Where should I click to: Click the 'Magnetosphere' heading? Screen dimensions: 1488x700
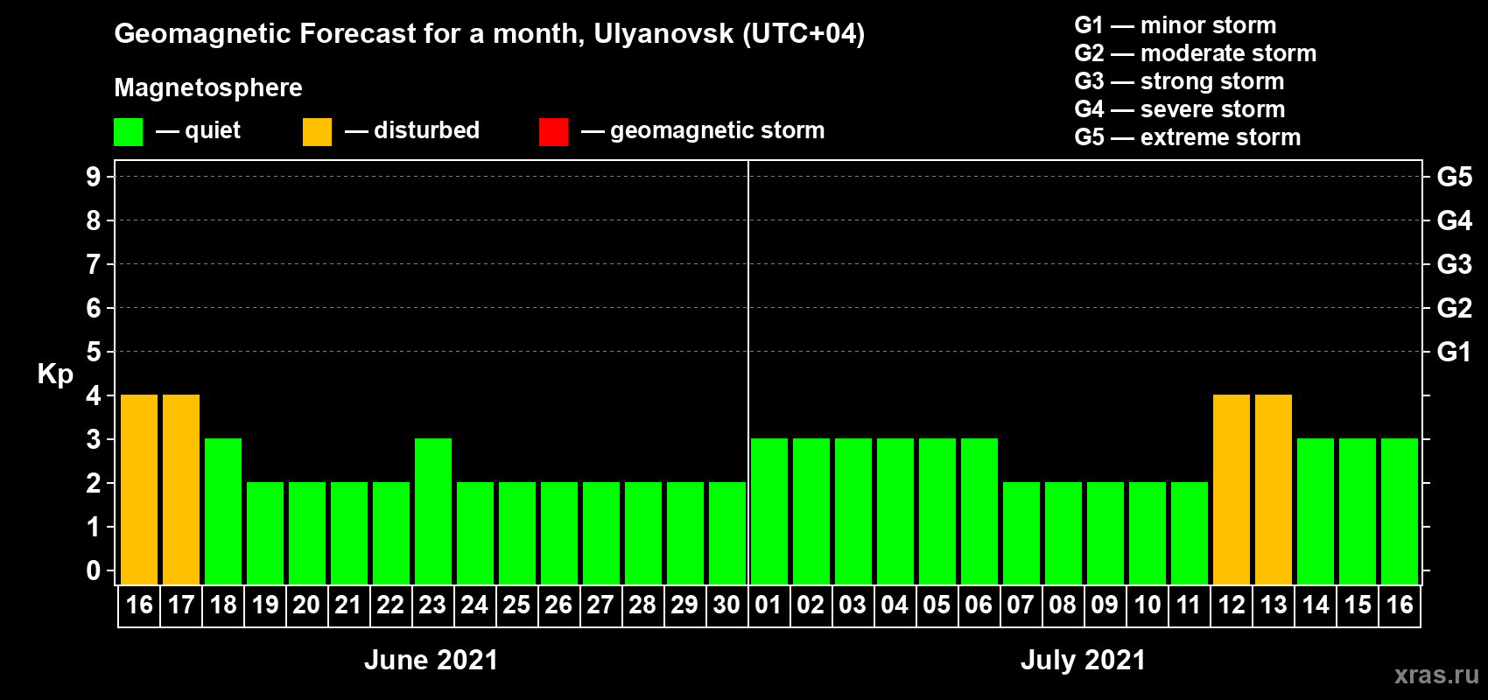coord(208,87)
